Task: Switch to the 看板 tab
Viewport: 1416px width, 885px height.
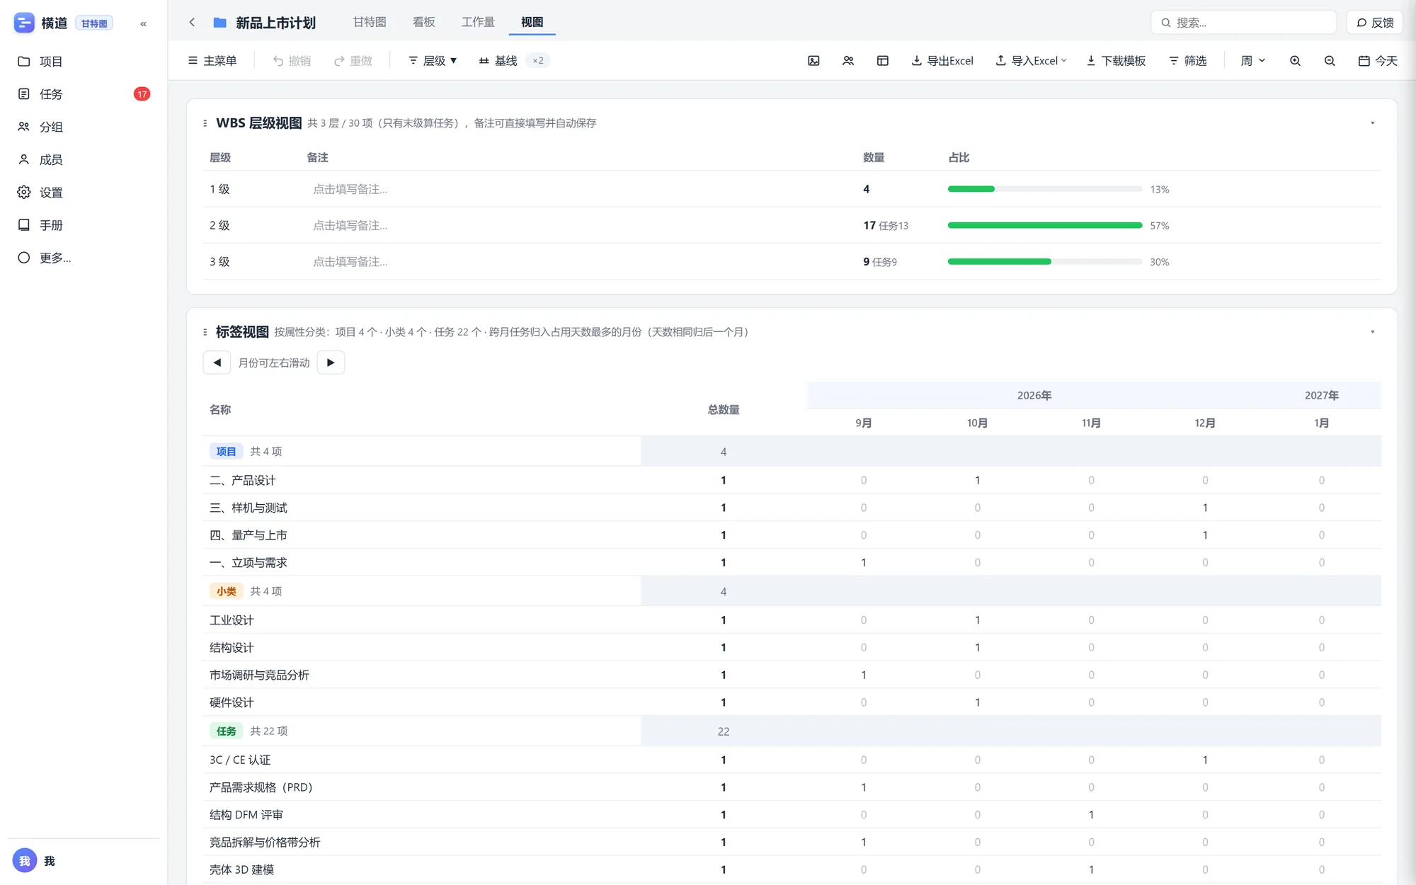Action: tap(424, 22)
